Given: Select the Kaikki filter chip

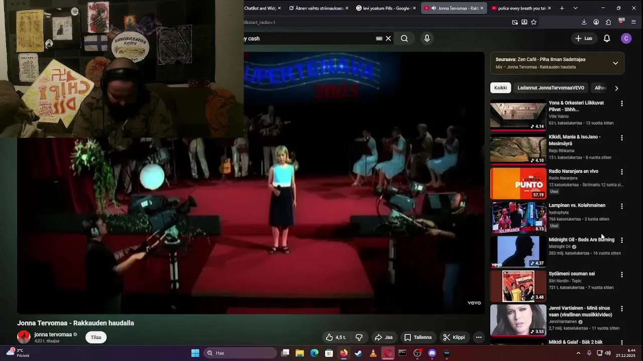Looking at the screenshot, I should tap(500, 88).
